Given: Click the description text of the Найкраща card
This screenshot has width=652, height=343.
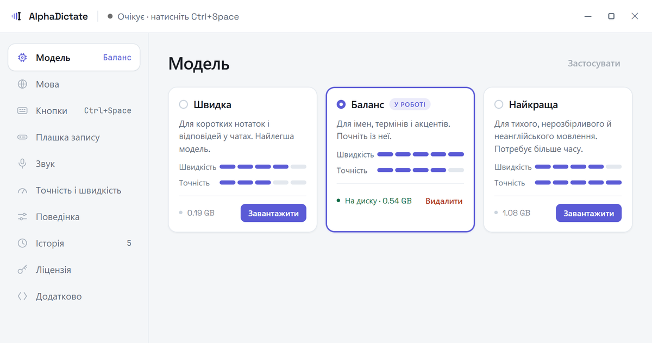Looking at the screenshot, I should point(553,136).
